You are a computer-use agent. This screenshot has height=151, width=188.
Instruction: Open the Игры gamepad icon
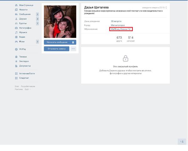16,42
